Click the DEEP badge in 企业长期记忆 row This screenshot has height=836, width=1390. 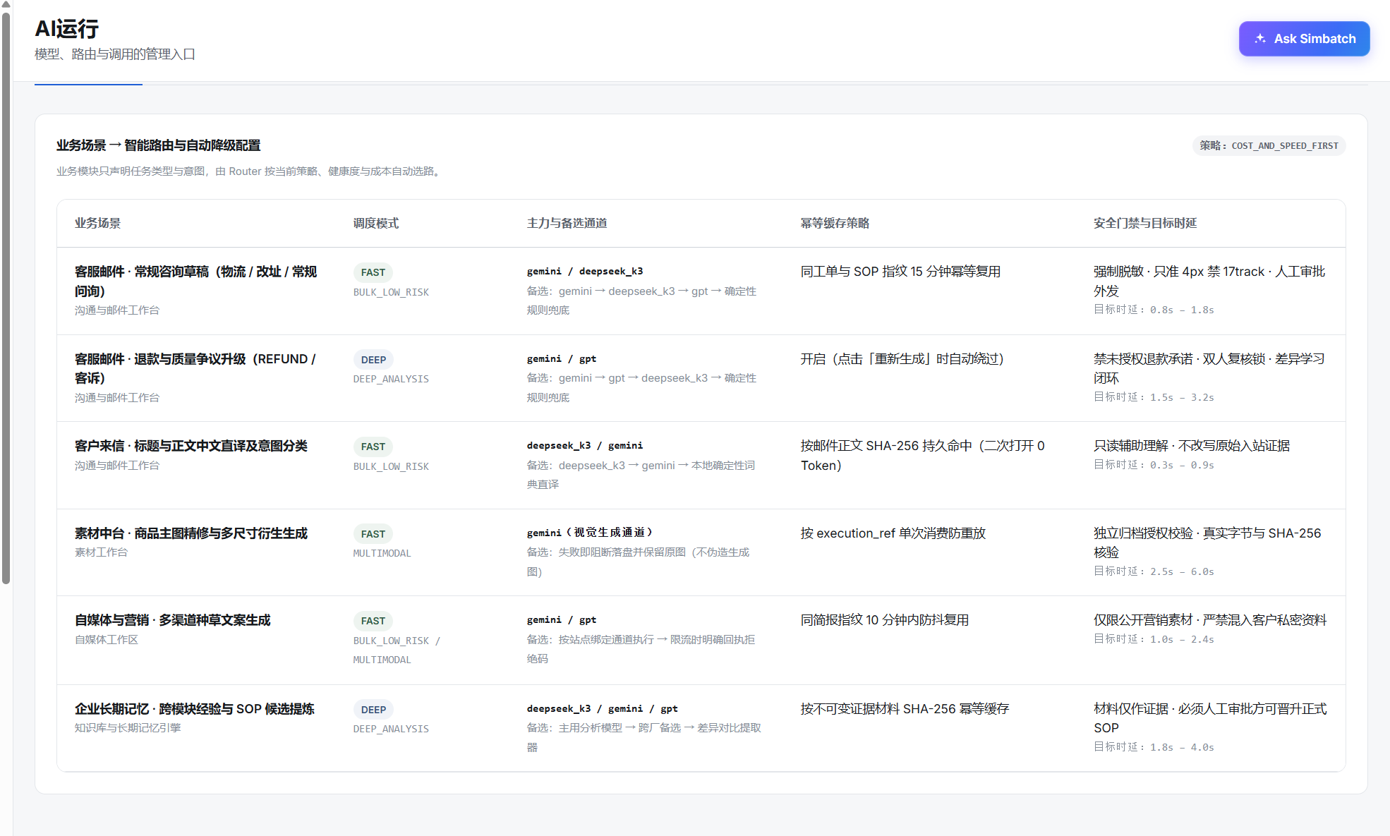[x=373, y=710]
